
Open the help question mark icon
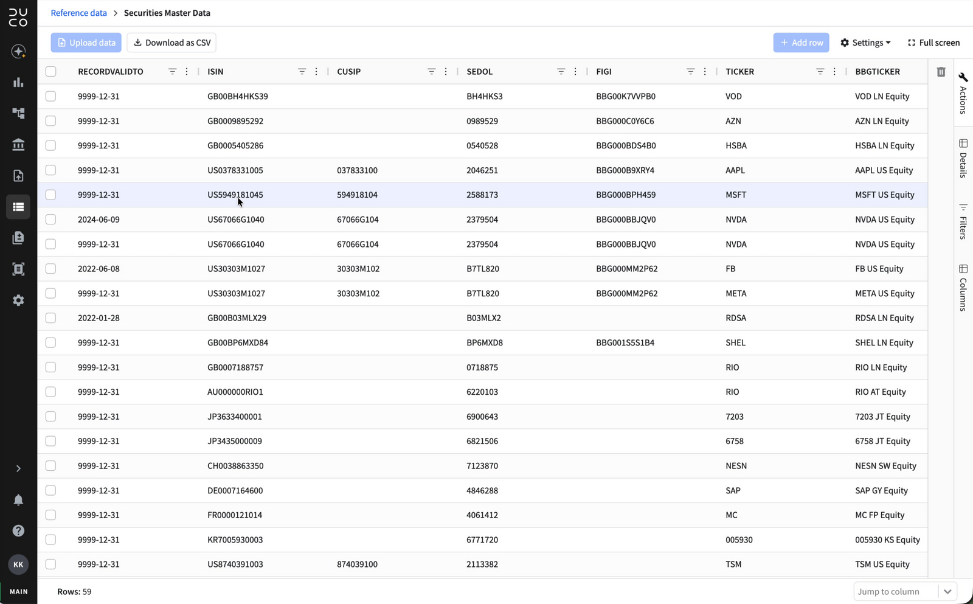(x=18, y=531)
